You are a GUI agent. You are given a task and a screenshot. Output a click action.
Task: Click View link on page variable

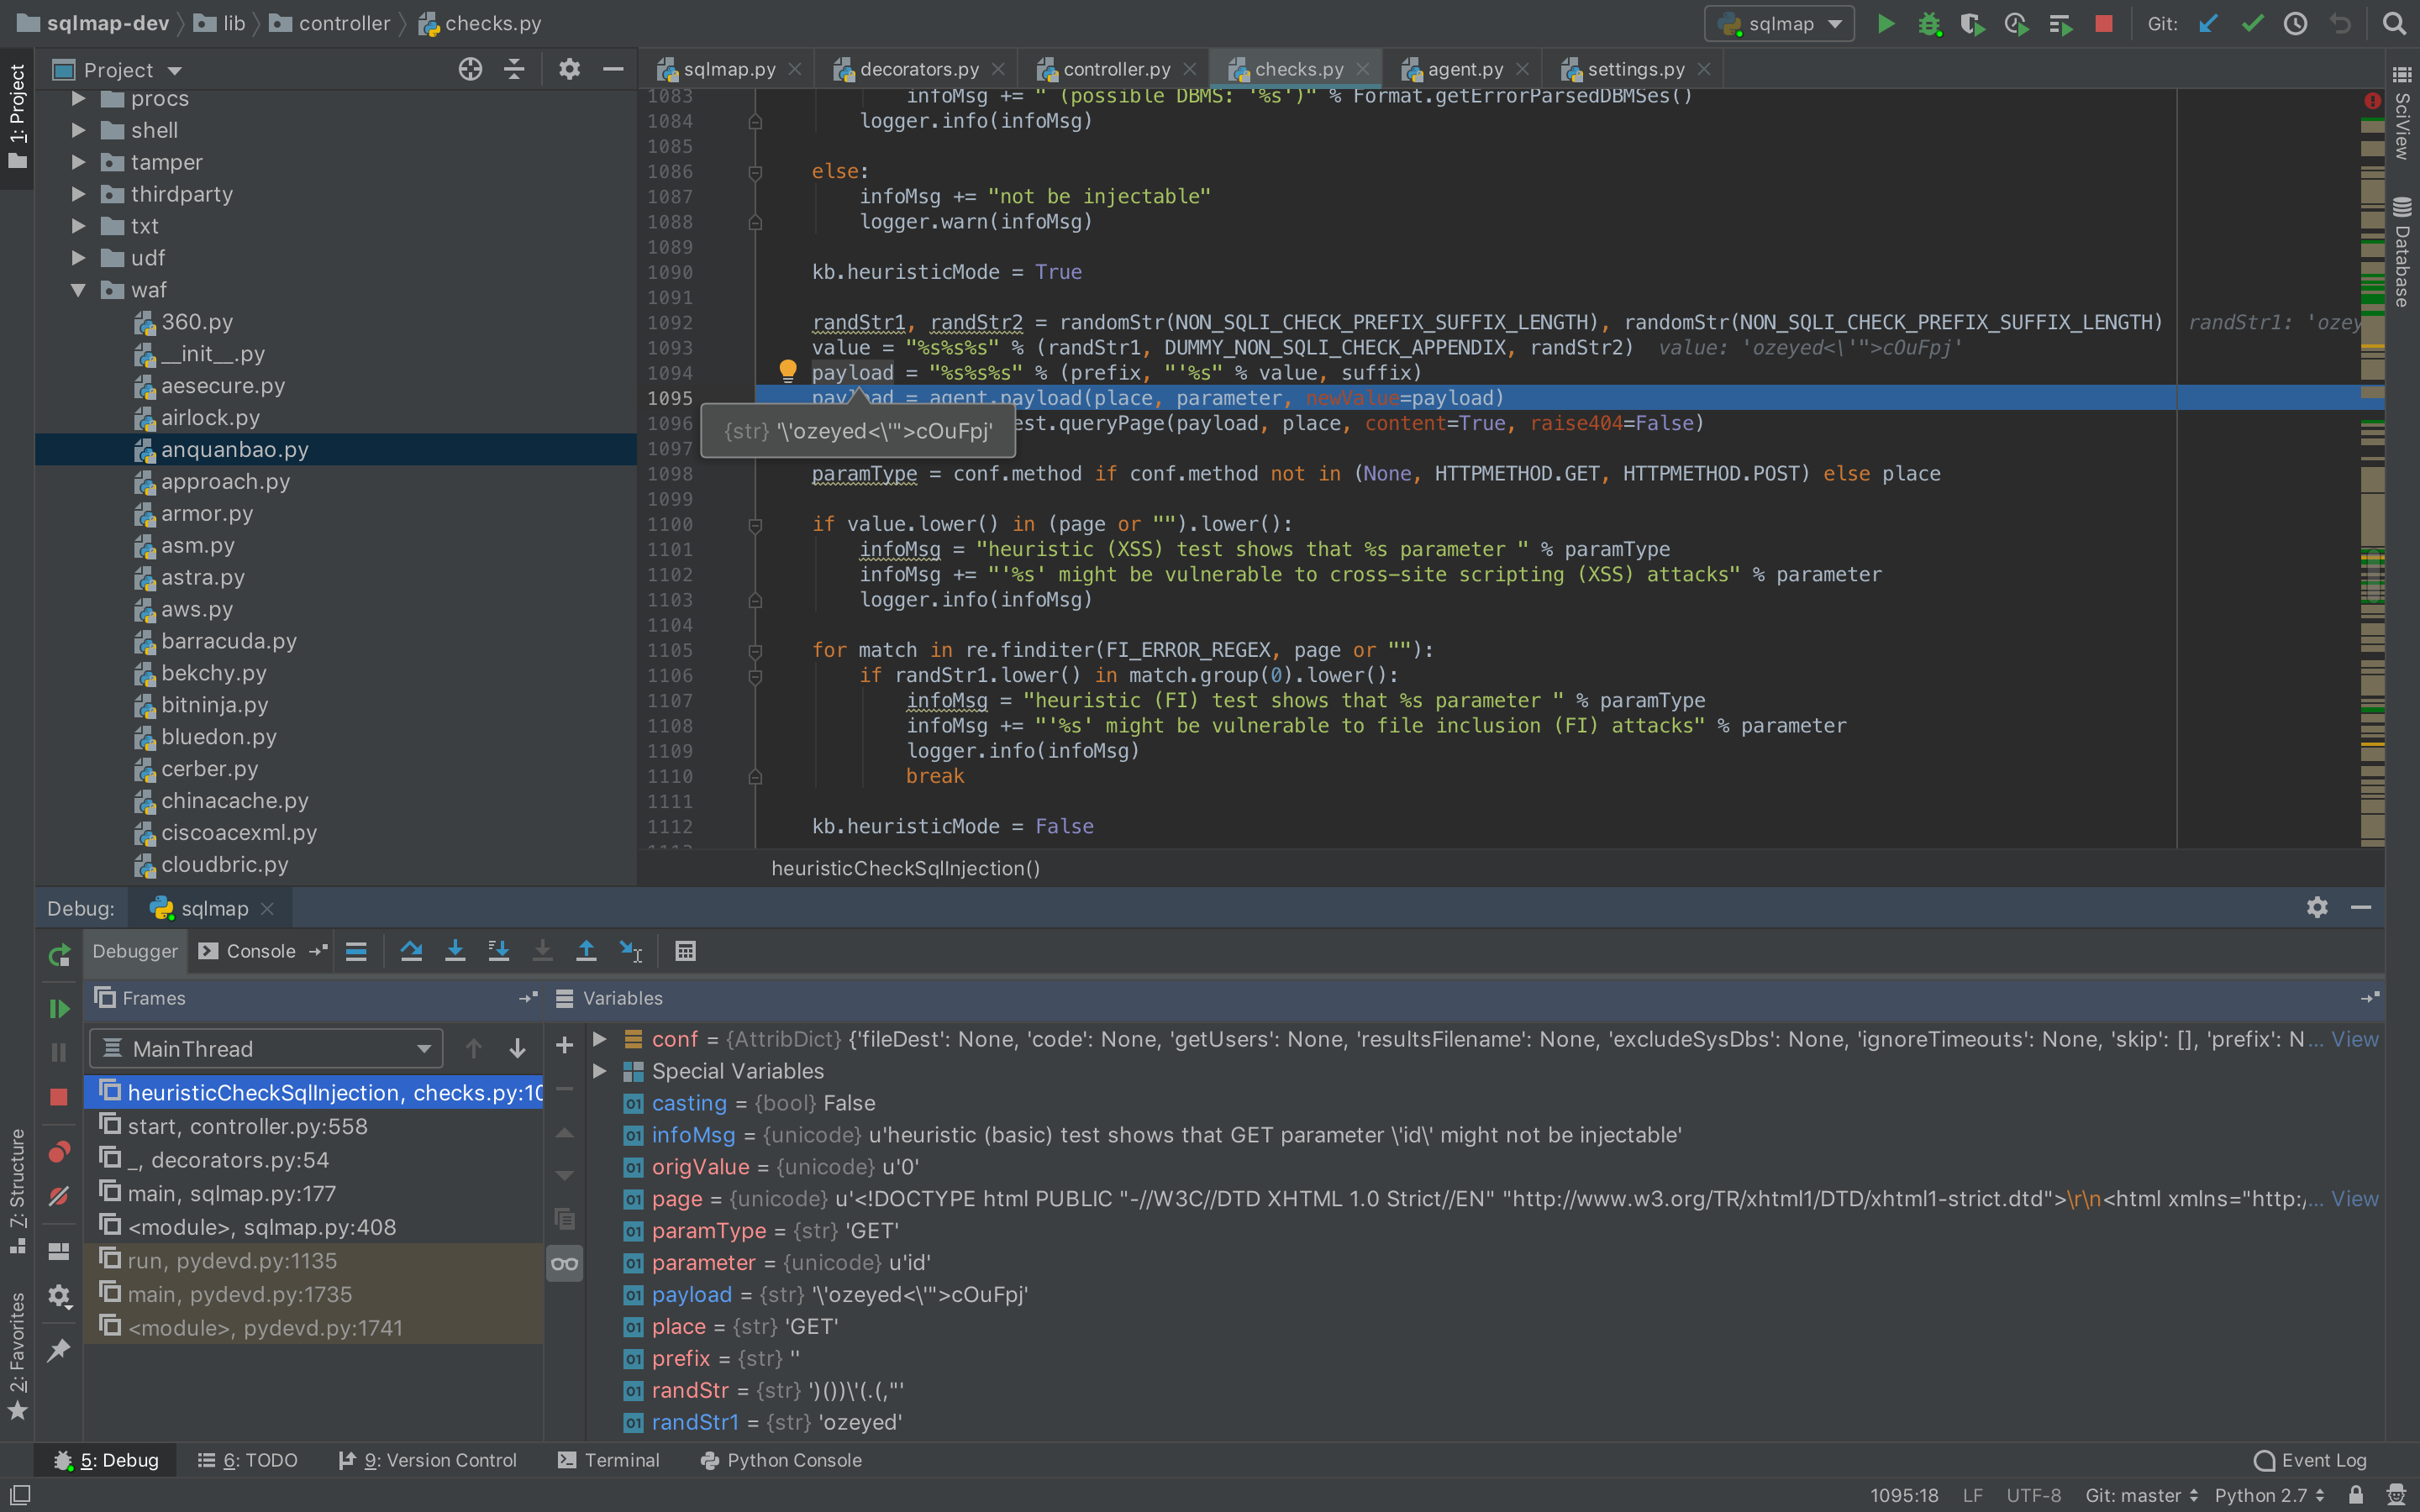tap(2354, 1199)
